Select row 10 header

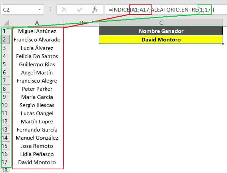click(5, 105)
